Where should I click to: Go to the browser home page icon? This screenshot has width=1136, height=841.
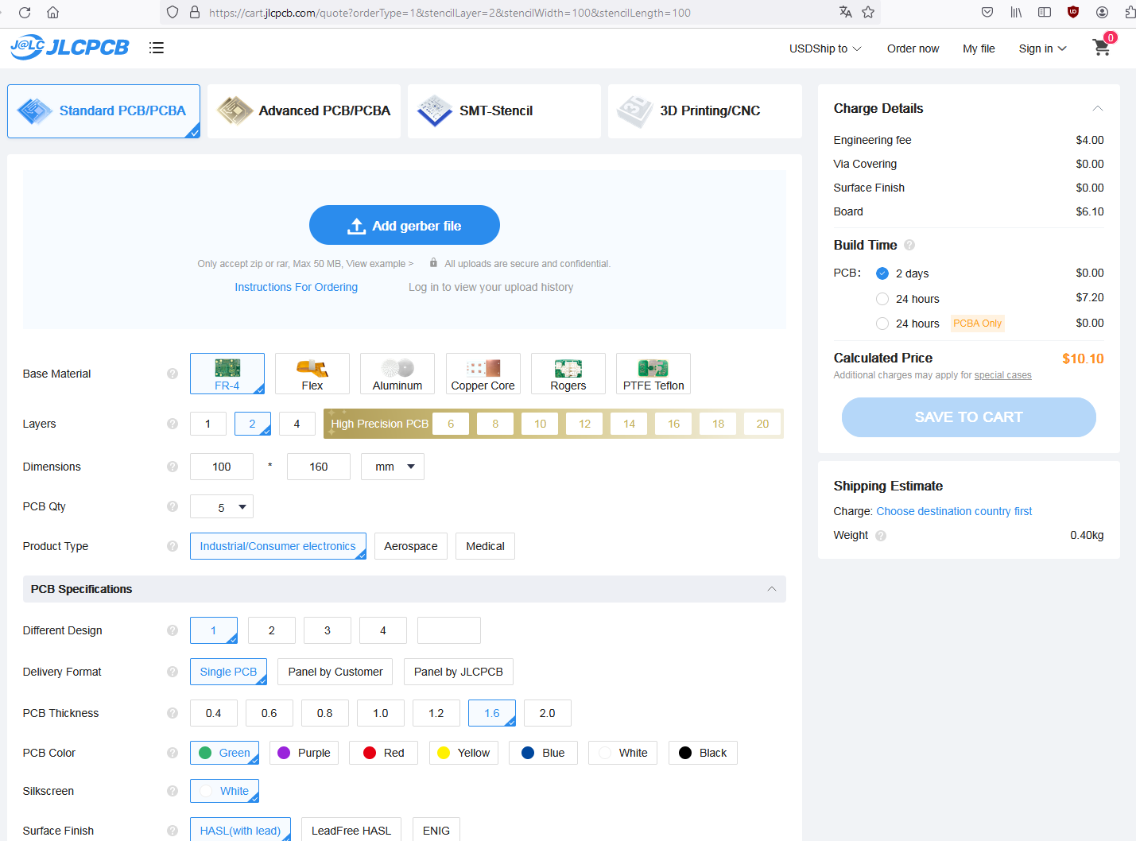(53, 13)
